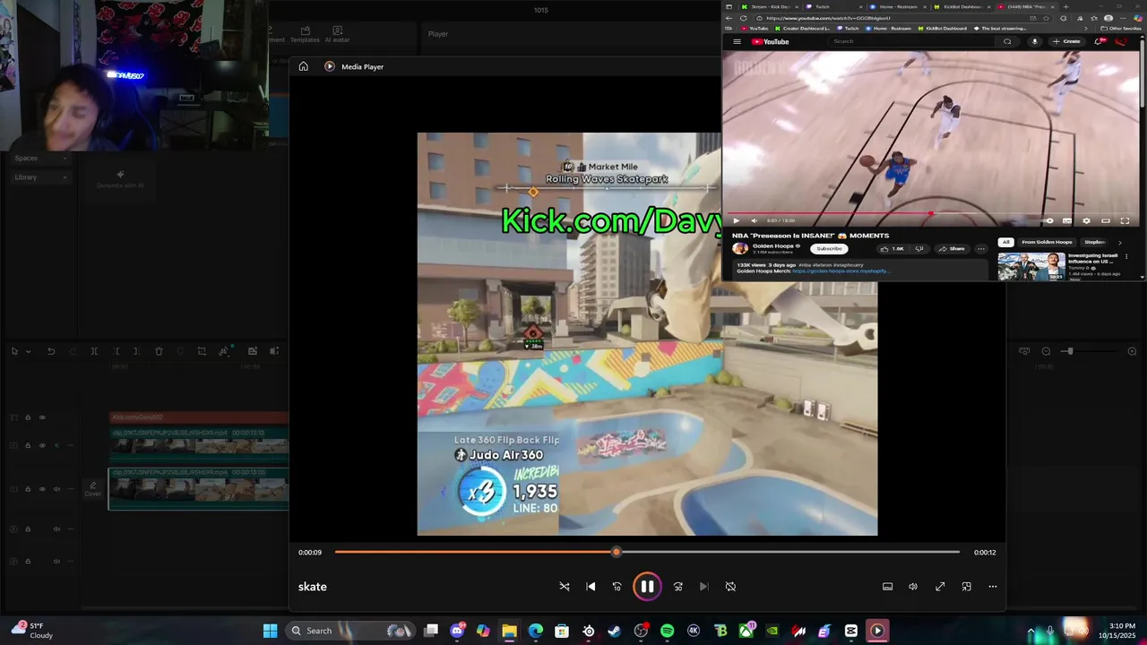Enter YouTube full screen
Viewport: 1147px width, 645px height.
1125,220
